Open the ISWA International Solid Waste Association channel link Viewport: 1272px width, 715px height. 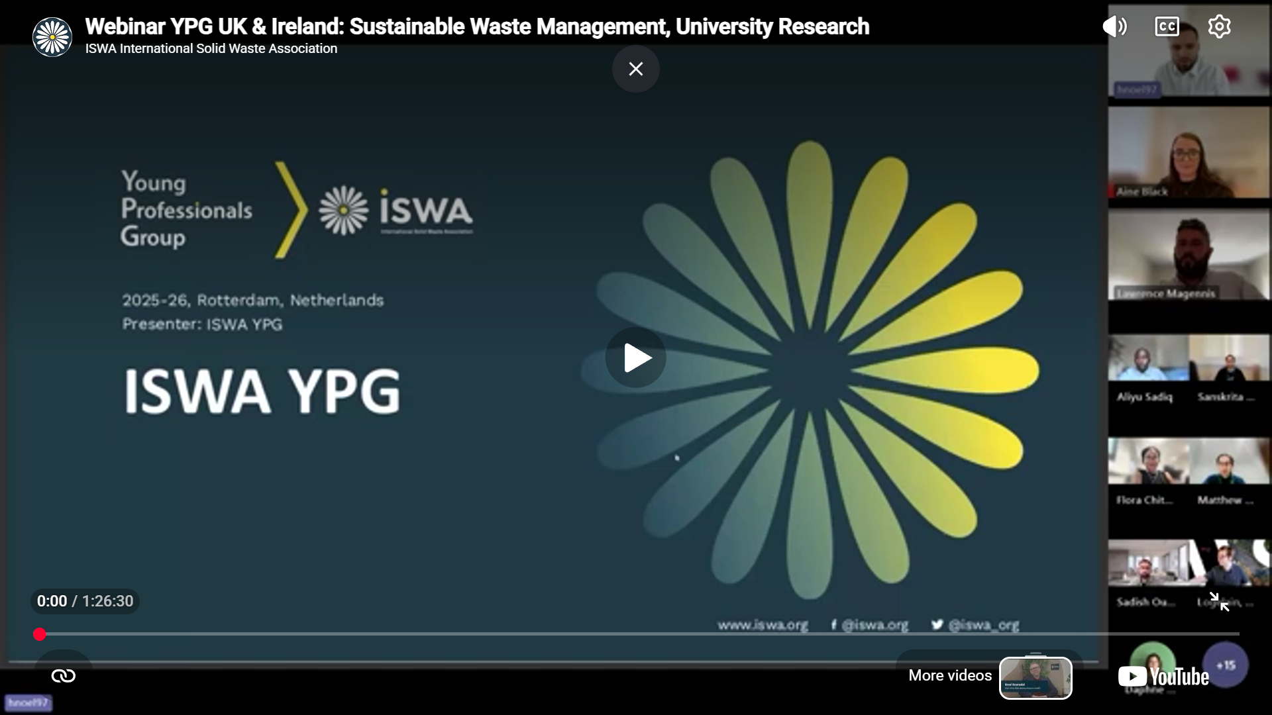211,48
